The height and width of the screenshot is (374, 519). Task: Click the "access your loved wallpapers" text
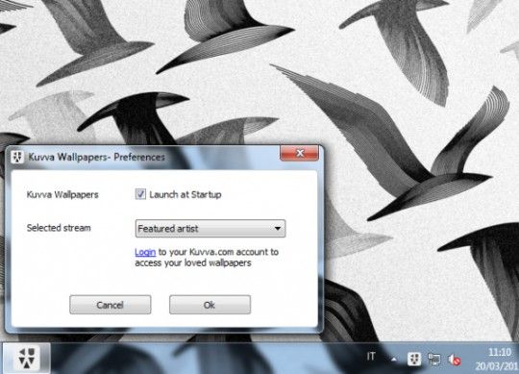(193, 263)
